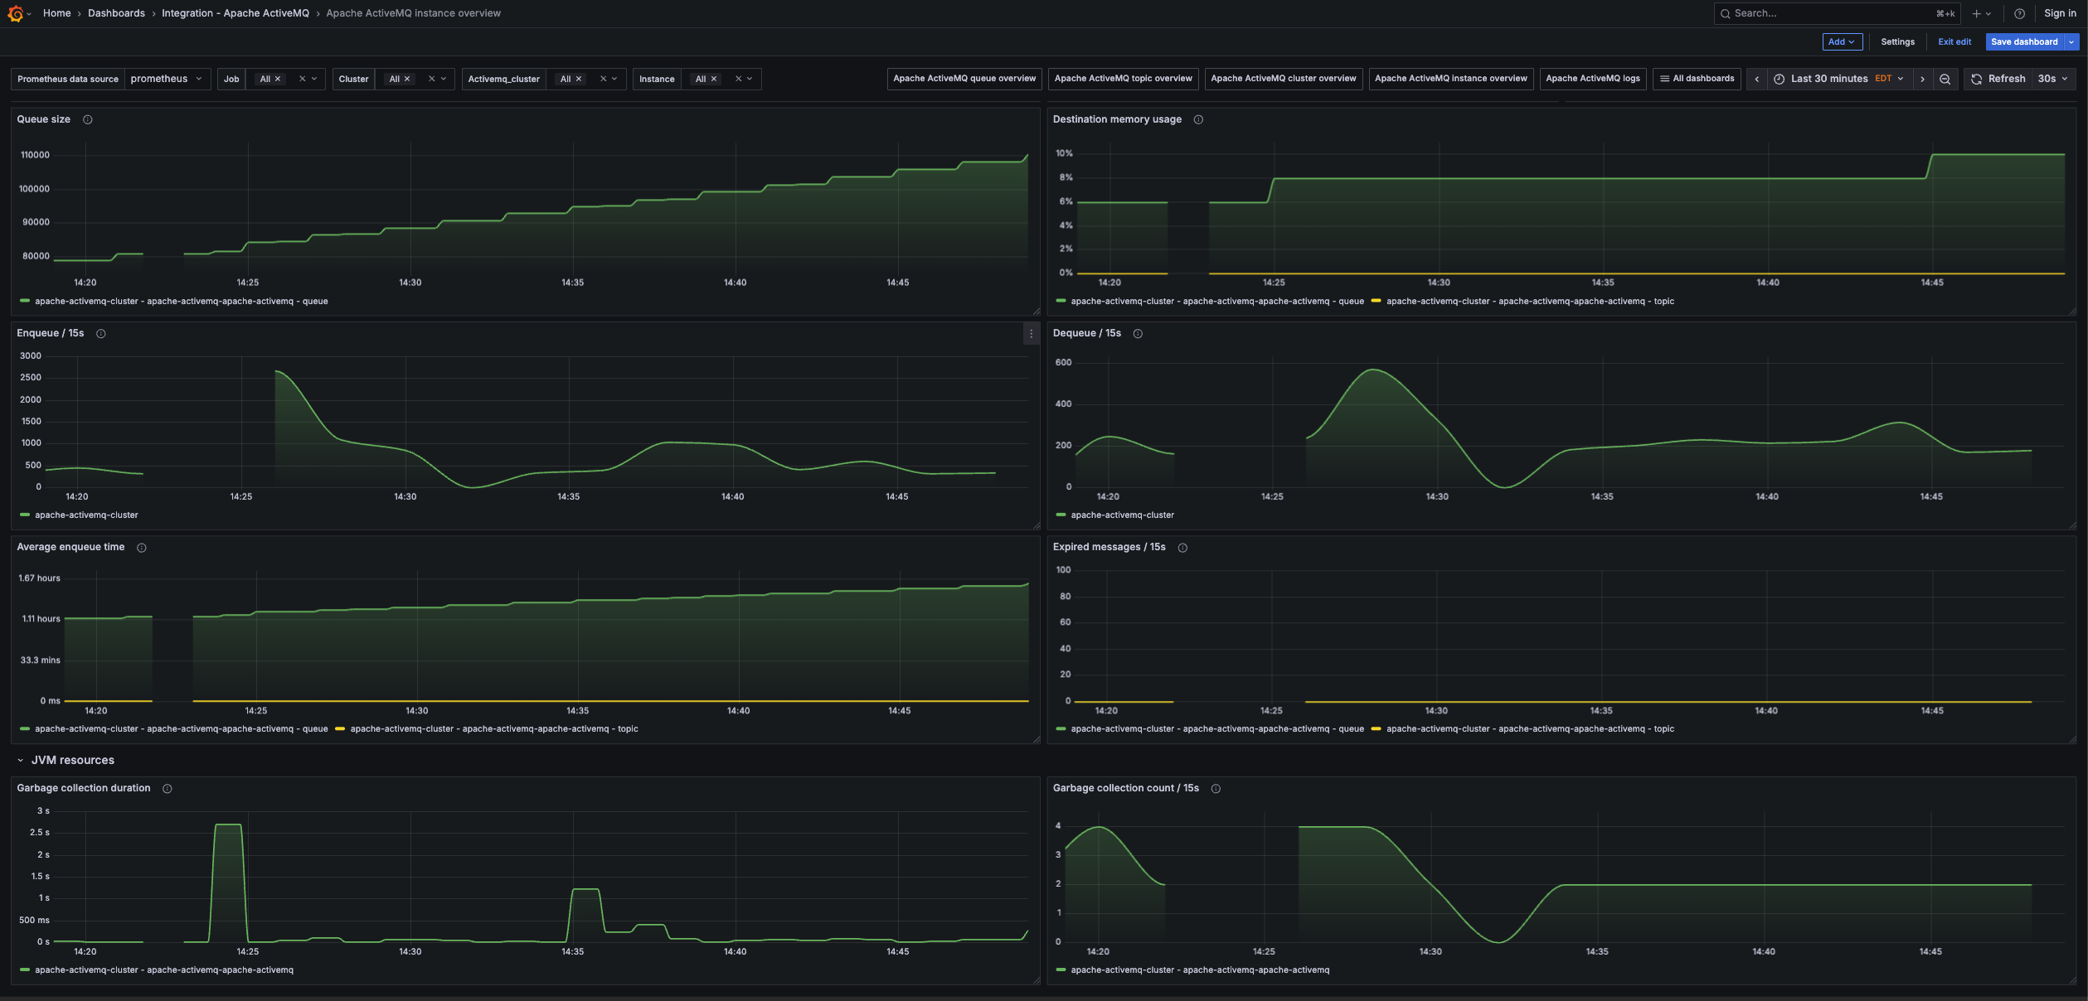The height and width of the screenshot is (1001, 2088).
Task: Open the Apache ActiveMQ logs dashboard
Action: (x=1592, y=79)
